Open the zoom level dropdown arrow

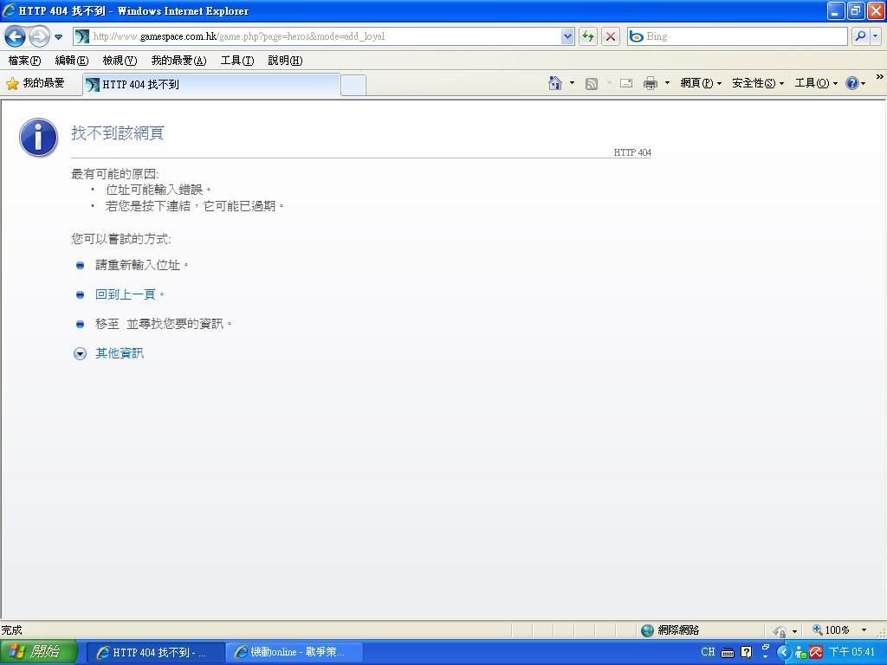coord(864,630)
